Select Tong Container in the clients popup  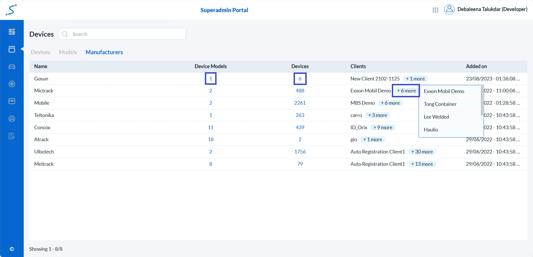[x=440, y=104]
